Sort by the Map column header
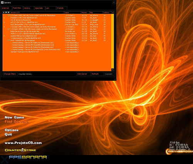Screen dimensions: 193x164 point(96,12)
